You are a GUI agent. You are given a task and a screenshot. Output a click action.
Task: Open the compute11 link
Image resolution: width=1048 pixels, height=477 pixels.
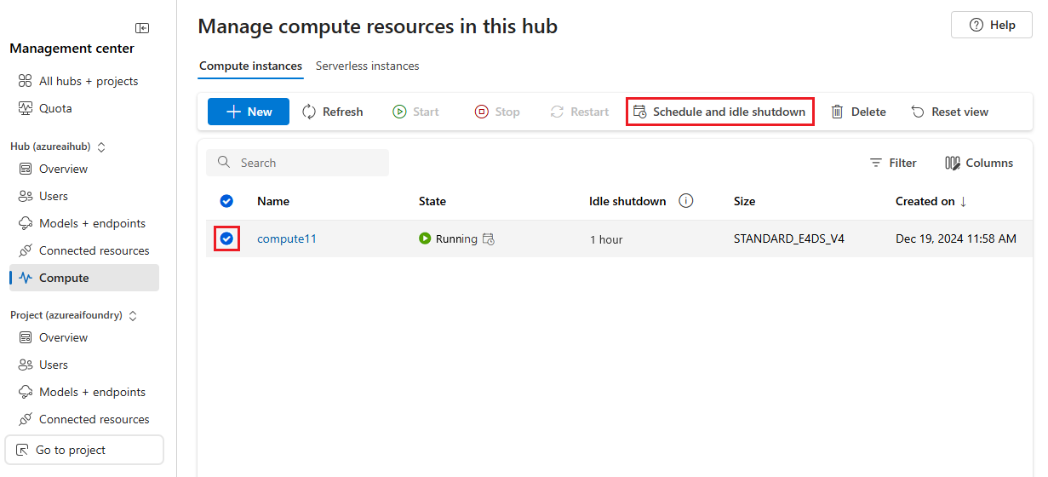pos(287,238)
